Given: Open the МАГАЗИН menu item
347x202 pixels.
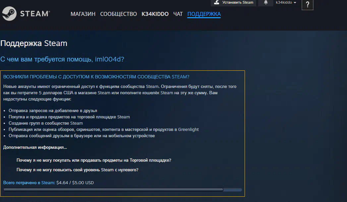Looking at the screenshot, I should point(83,14).
